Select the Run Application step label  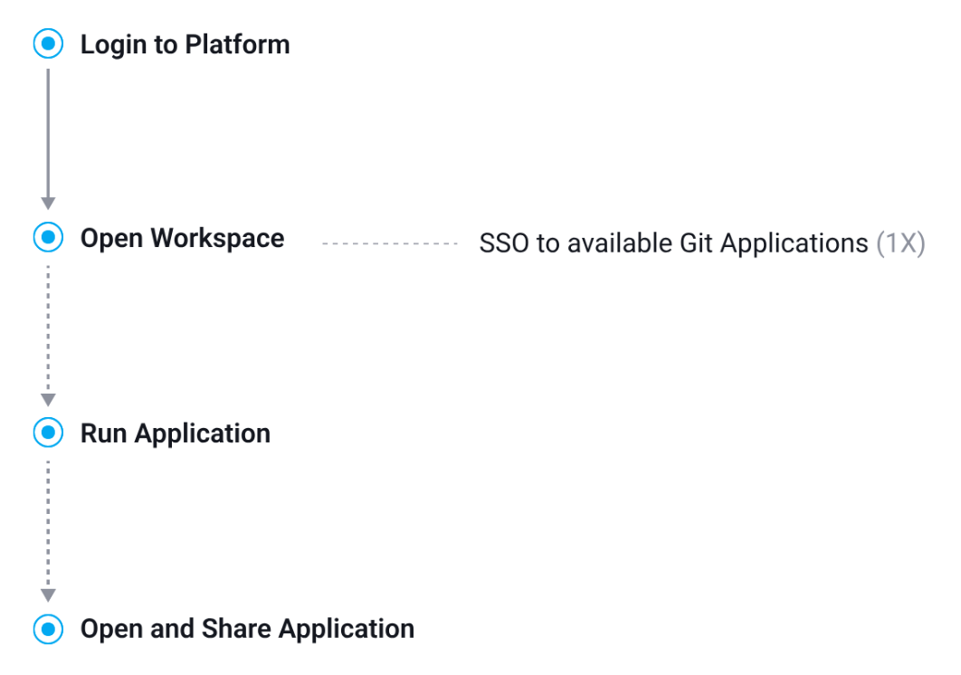click(175, 433)
